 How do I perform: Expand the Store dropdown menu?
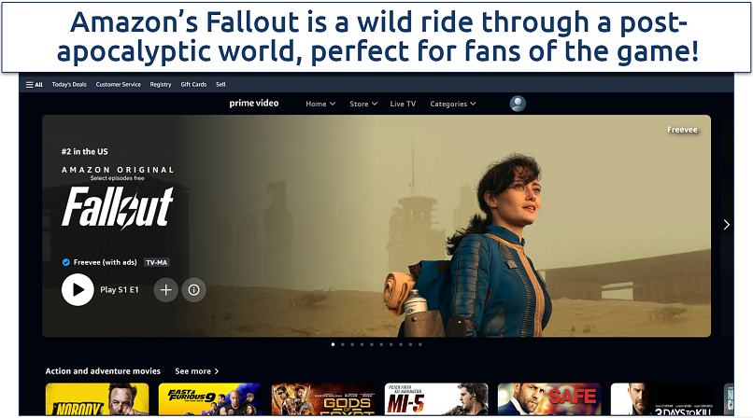point(363,104)
